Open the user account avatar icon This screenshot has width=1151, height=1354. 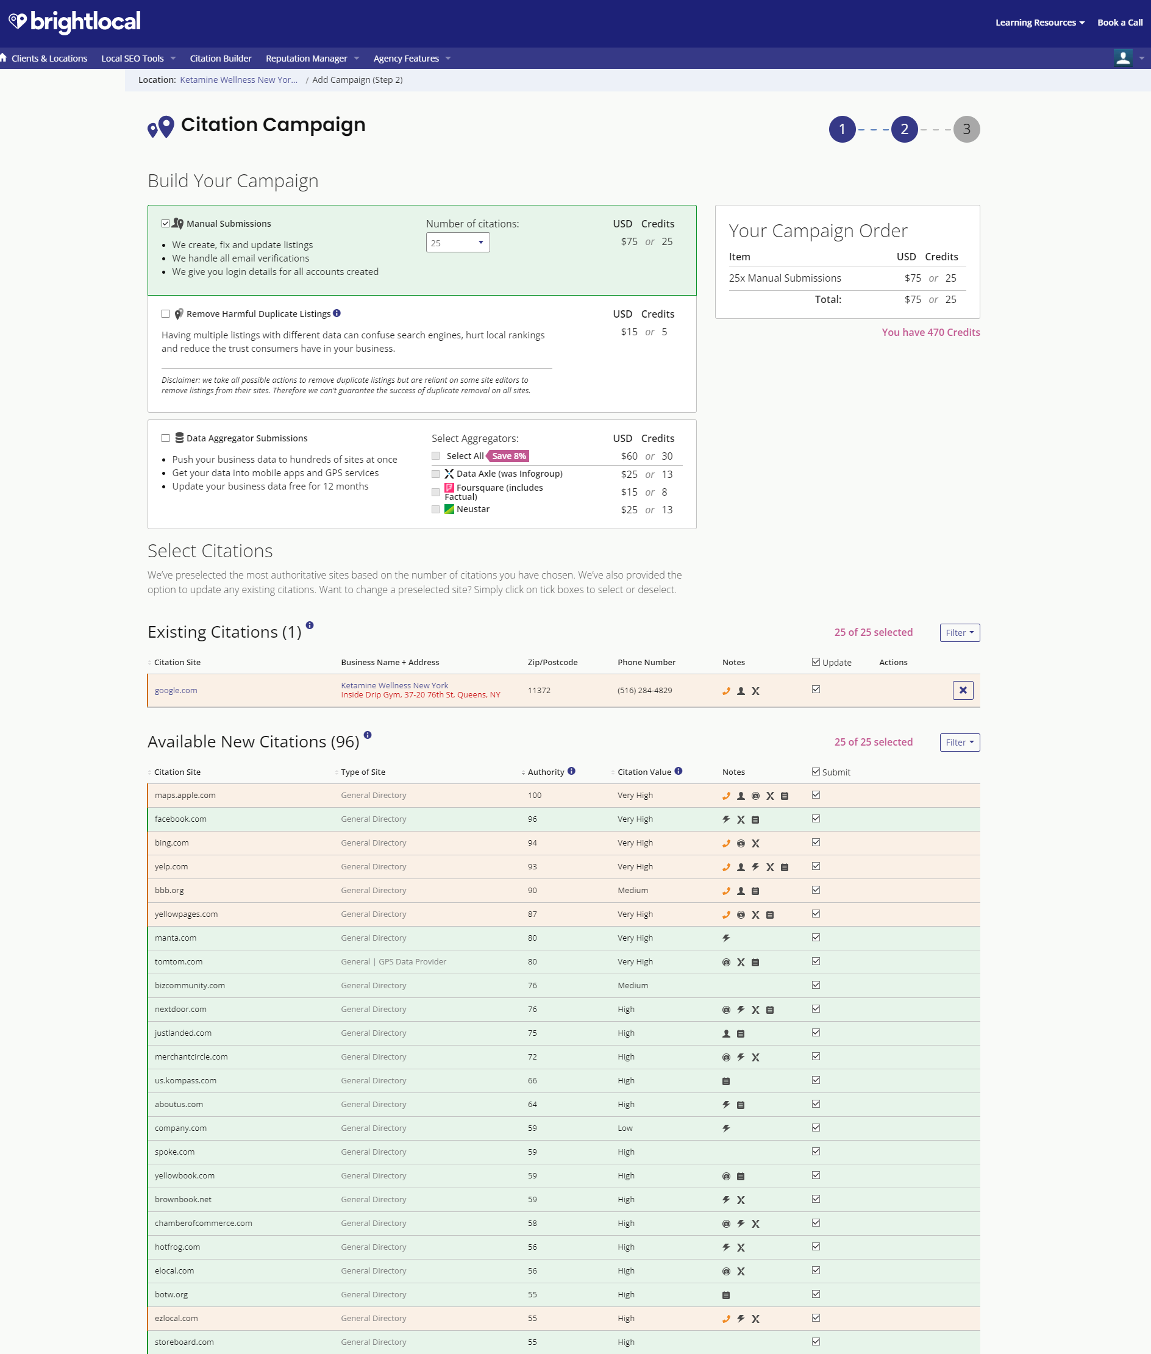click(1122, 58)
